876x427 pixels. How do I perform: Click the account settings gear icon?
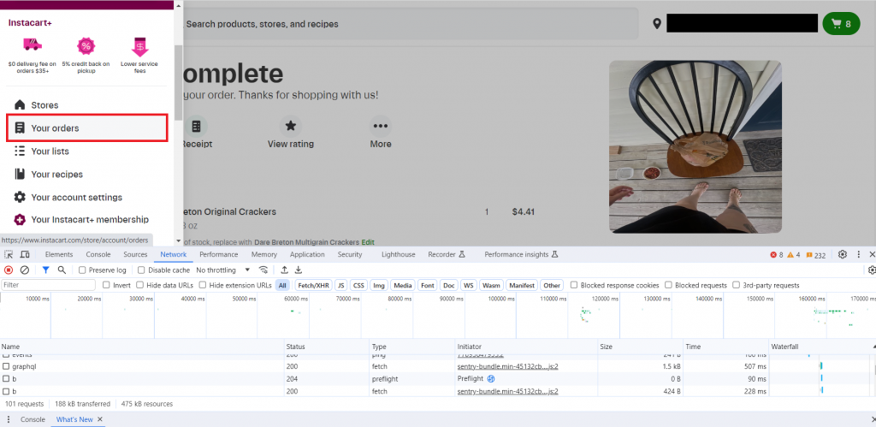point(20,197)
